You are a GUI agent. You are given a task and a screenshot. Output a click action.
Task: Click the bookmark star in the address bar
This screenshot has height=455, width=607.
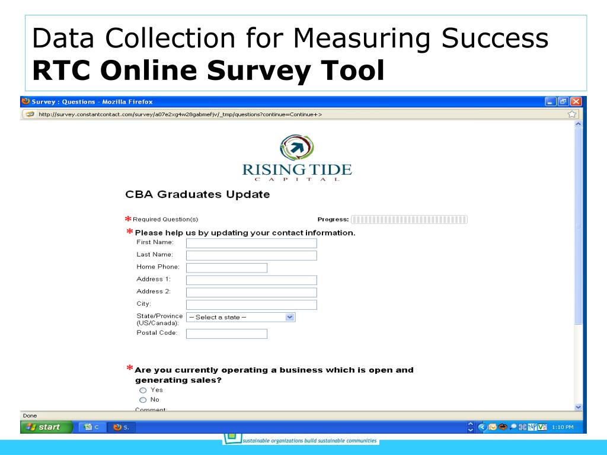click(572, 114)
